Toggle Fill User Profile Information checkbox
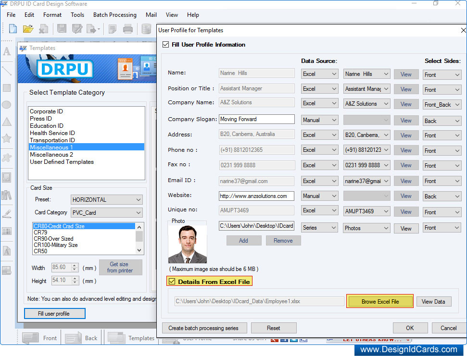467x356 pixels. point(165,45)
